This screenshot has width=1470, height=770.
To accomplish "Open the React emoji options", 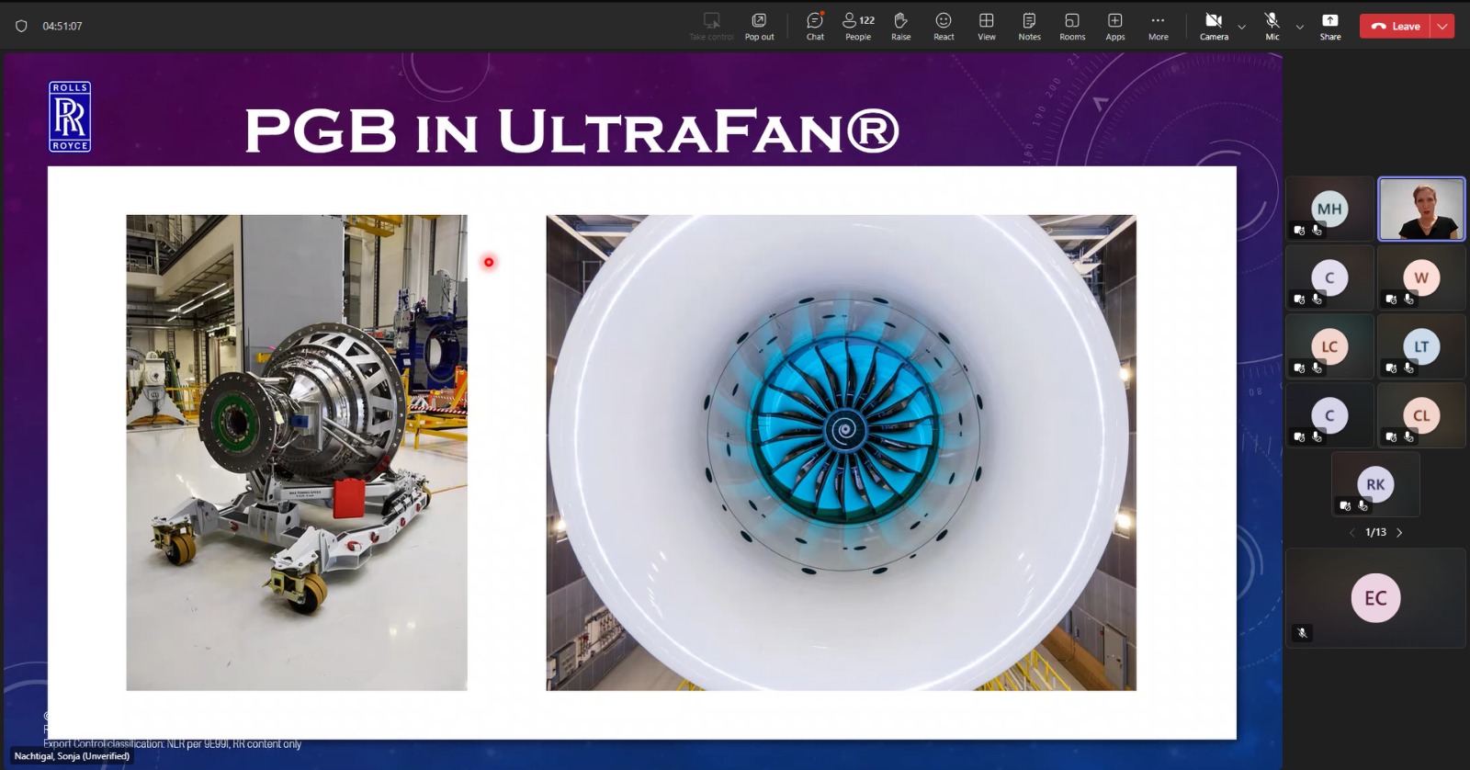I will point(944,26).
